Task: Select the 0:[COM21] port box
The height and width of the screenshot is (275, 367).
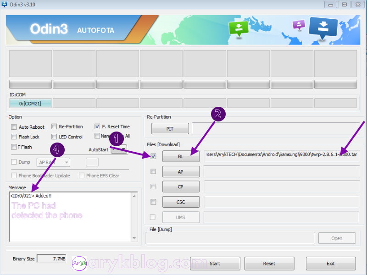Action: pos(30,104)
